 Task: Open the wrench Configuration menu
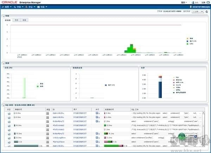7,7
